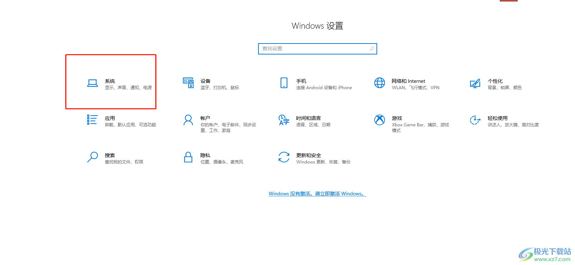Open the 隐私 padlock icon
This screenshot has height=265, width=575.
[188, 157]
